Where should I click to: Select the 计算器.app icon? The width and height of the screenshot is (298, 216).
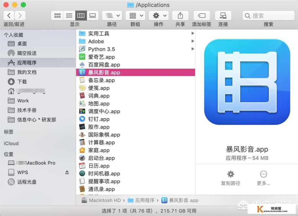coord(82,142)
